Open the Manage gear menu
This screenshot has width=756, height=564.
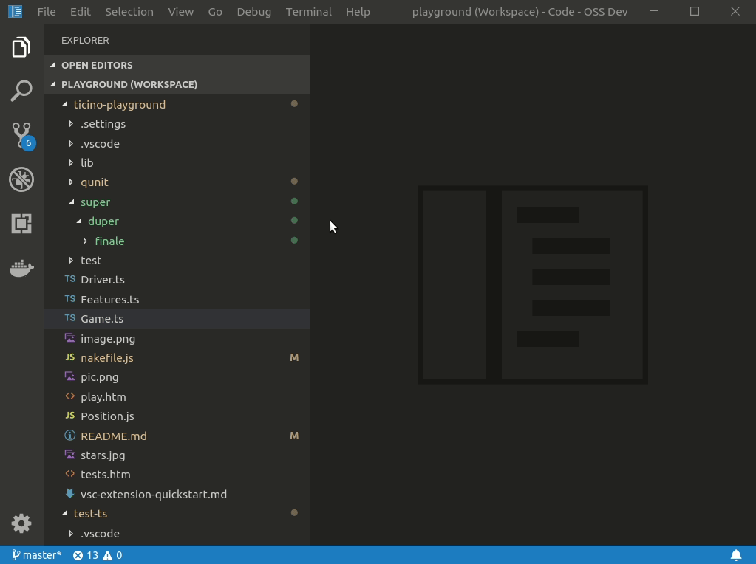[x=21, y=523]
